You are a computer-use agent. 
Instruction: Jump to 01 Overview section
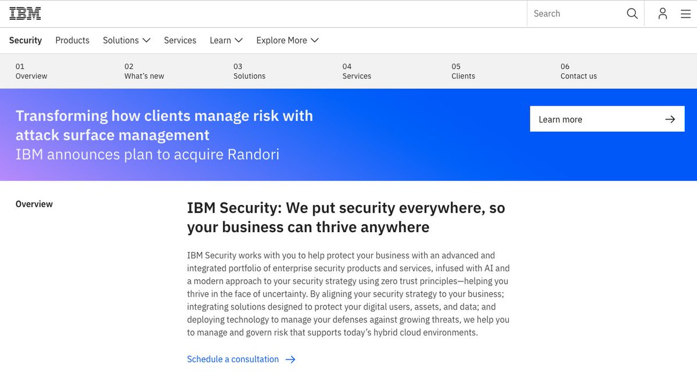point(31,71)
